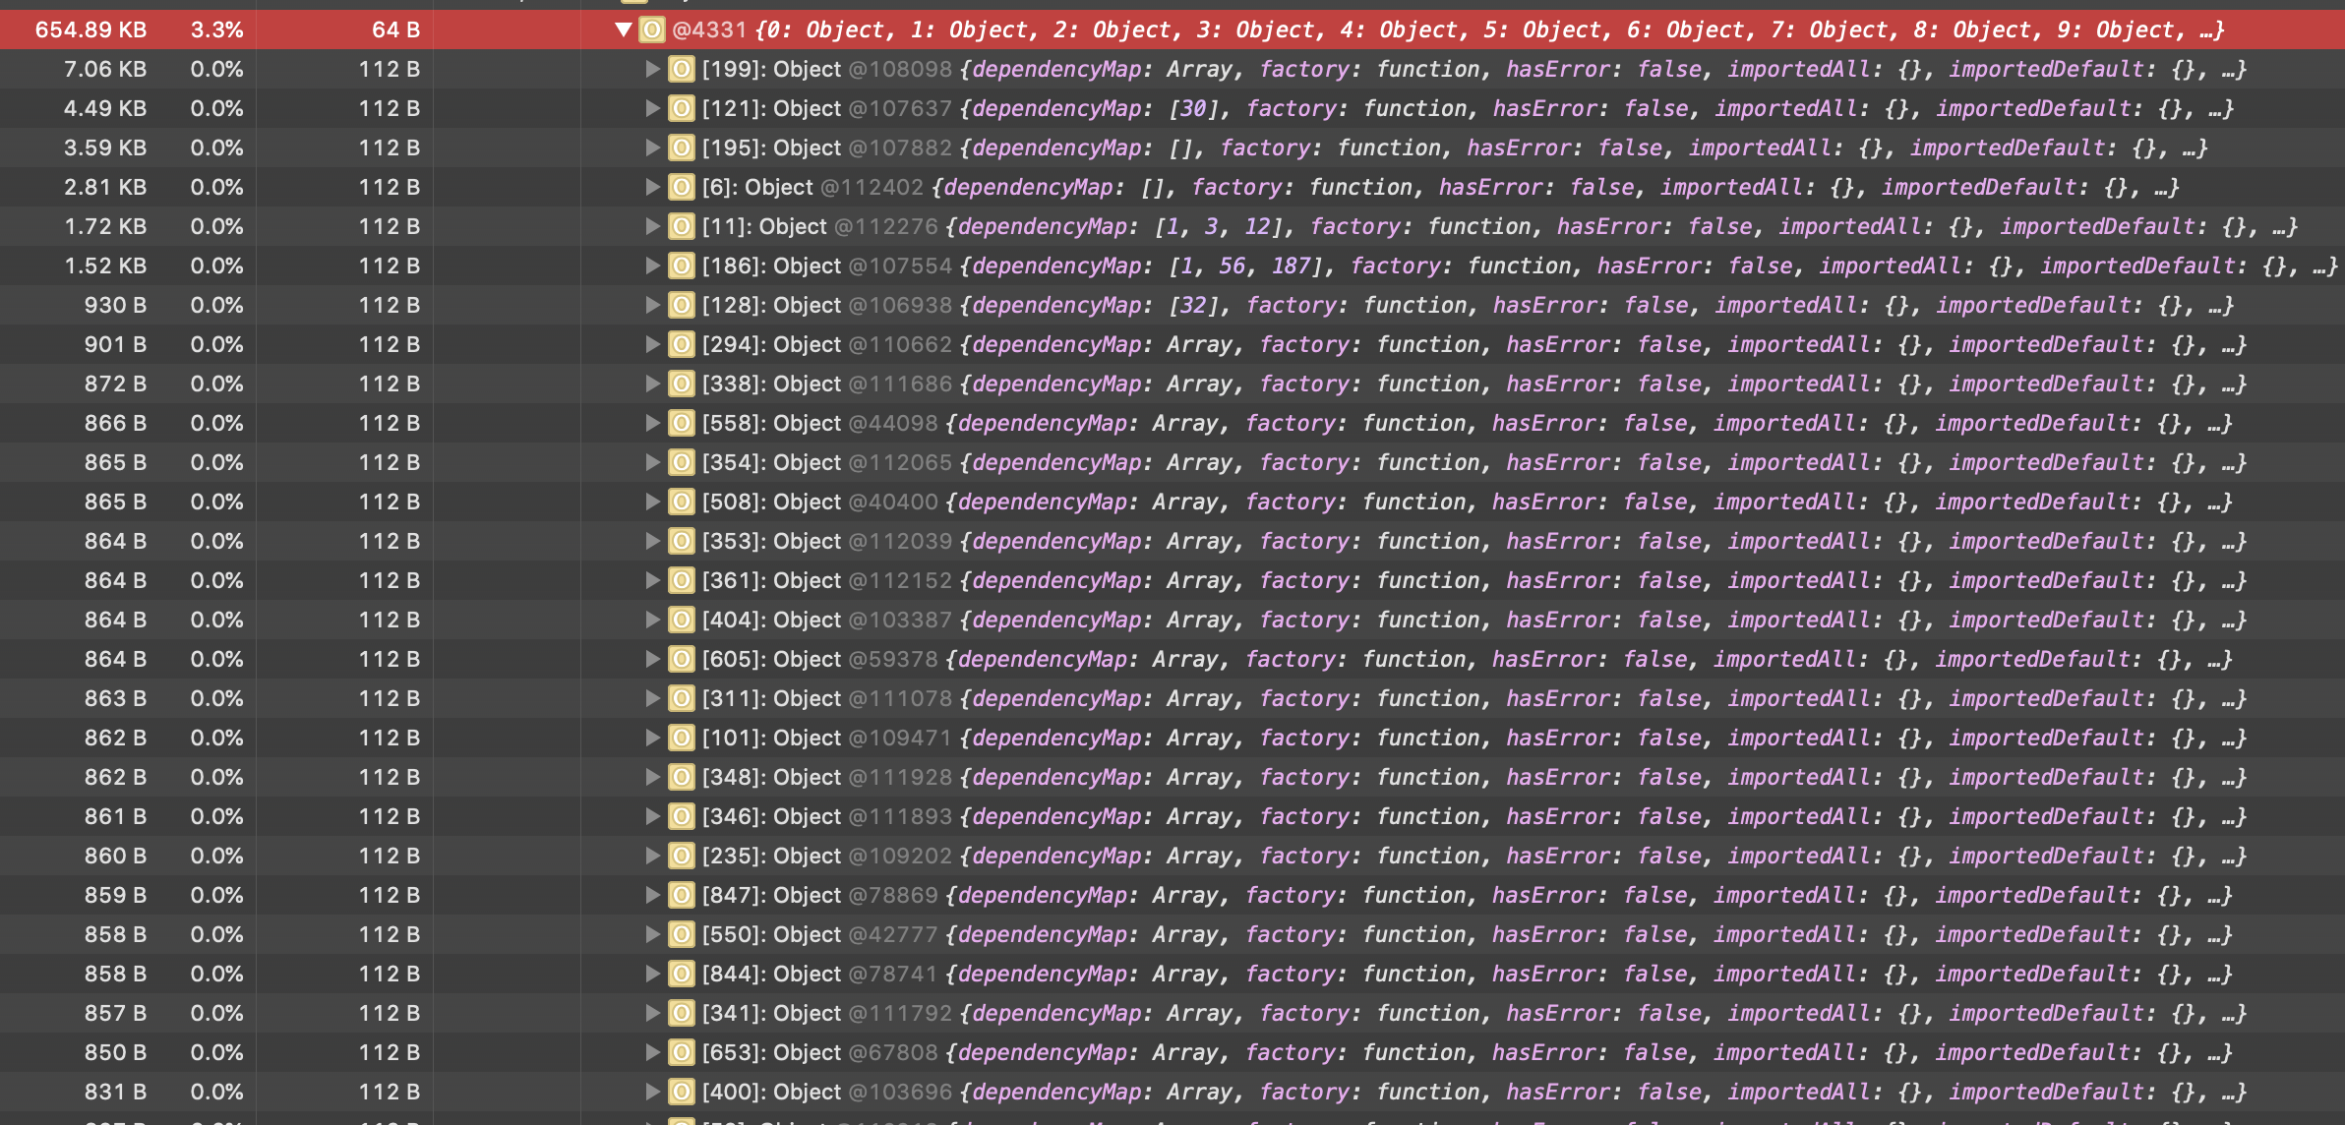Click the @111078 object id
Viewport: 2345px width, 1125px height.
pos(900,698)
